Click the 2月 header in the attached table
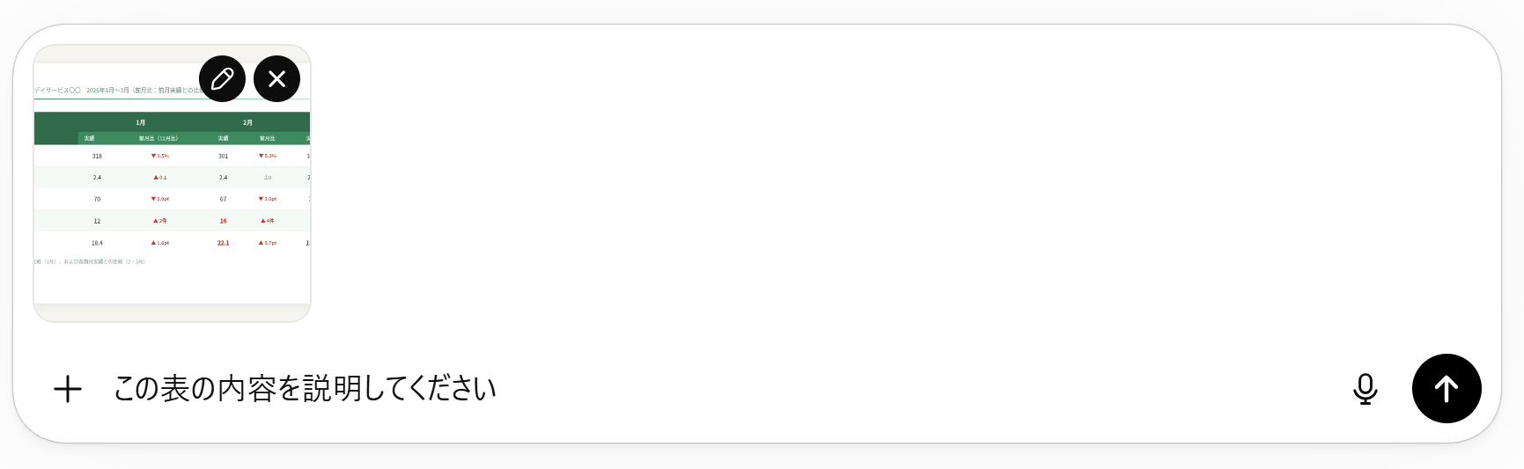Image resolution: width=1524 pixels, height=469 pixels. tap(247, 123)
